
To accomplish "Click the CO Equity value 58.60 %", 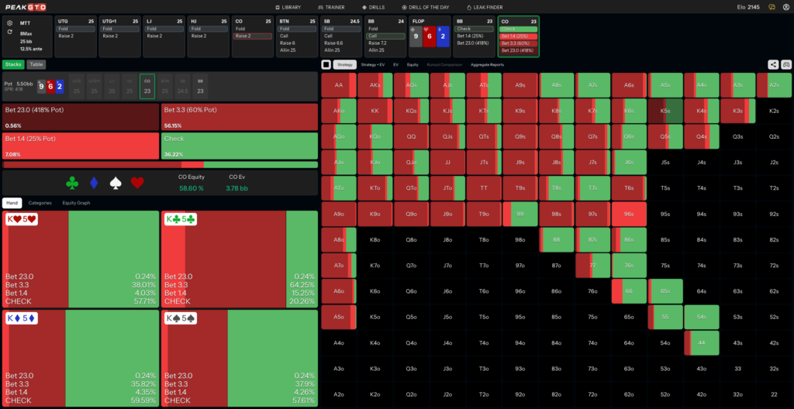I will 191,188.
